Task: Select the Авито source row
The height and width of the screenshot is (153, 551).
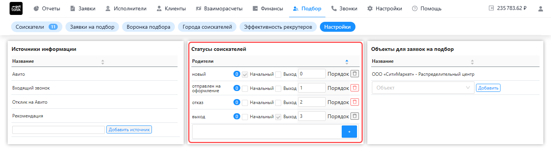Action: 95,74
